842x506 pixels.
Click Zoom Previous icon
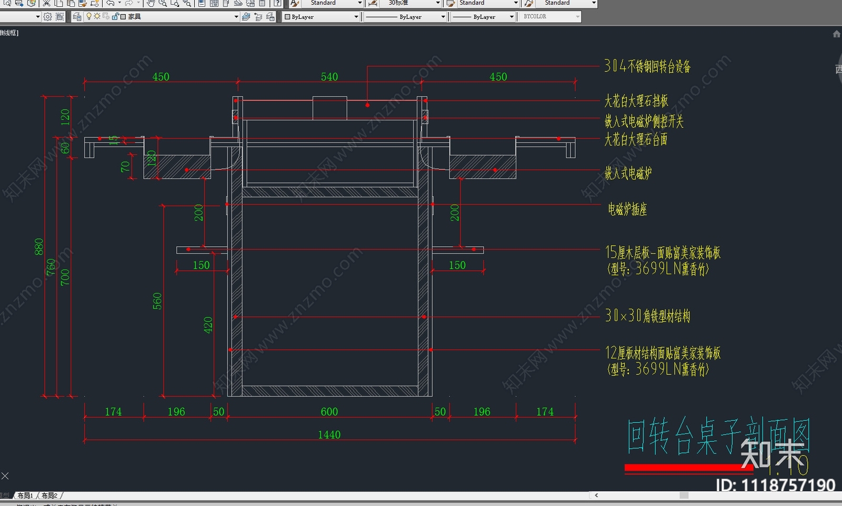187,3
